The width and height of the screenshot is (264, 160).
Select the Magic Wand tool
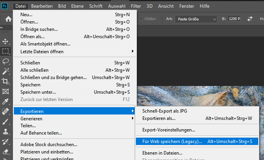point(5,71)
